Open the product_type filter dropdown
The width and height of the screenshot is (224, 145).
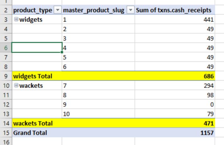point(58,10)
